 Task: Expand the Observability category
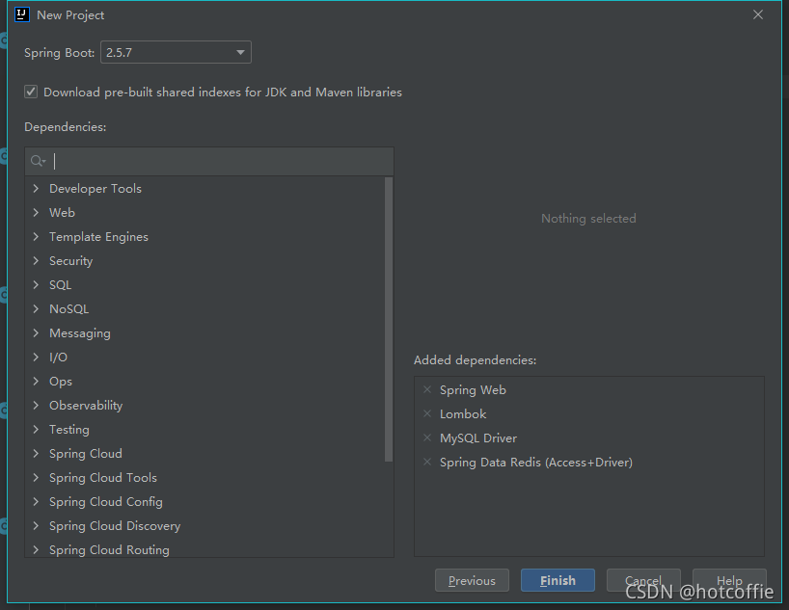(36, 406)
